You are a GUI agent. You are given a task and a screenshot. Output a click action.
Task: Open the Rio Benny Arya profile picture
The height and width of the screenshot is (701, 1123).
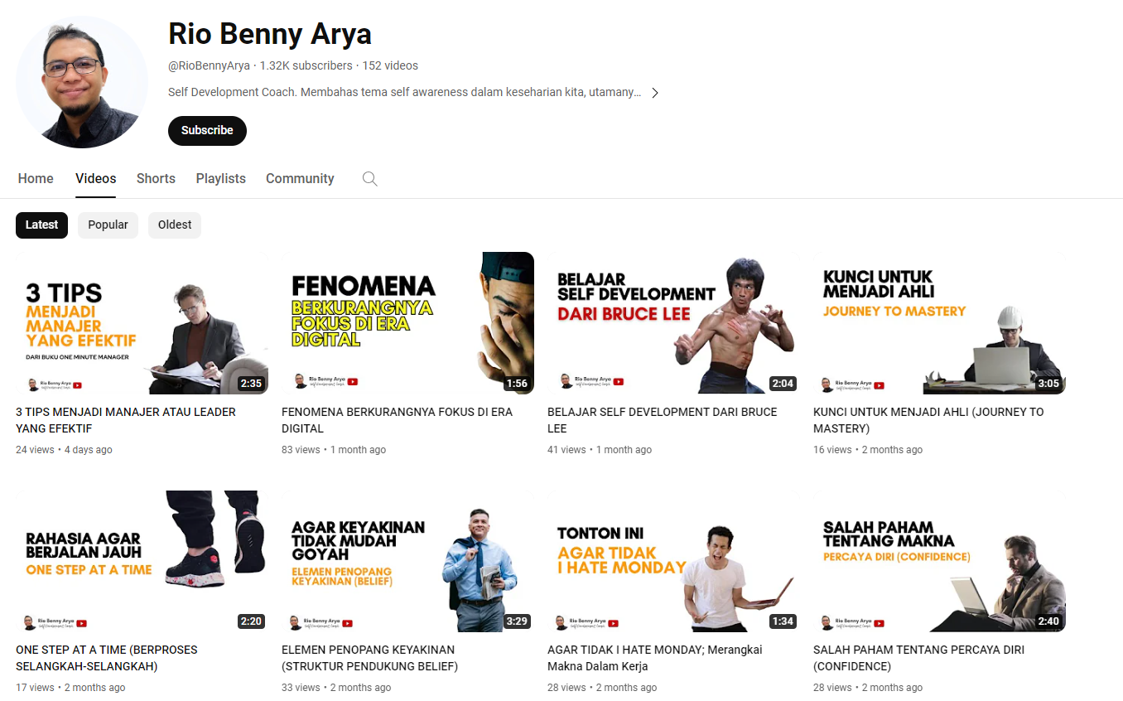pyautogui.click(x=82, y=82)
